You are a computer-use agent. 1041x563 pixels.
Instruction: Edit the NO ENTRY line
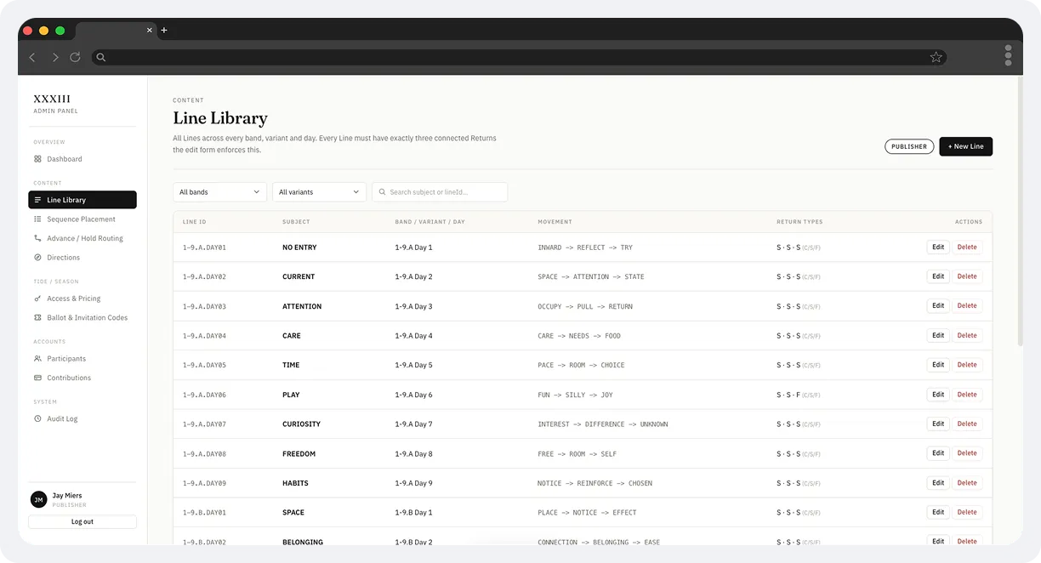tap(938, 247)
